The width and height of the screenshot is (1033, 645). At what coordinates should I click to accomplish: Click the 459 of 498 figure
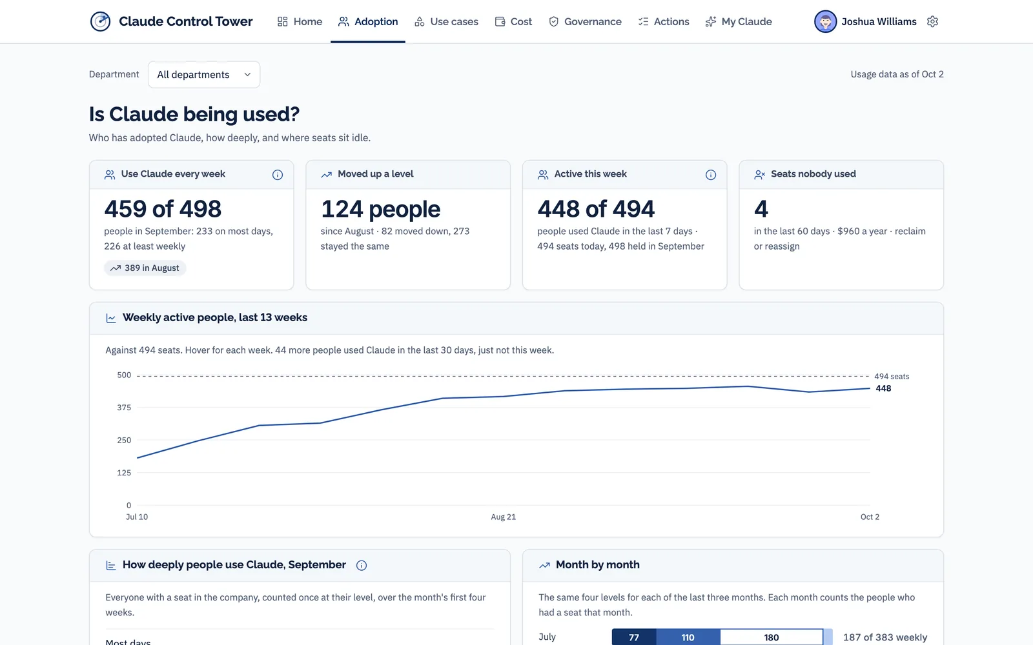click(x=163, y=209)
